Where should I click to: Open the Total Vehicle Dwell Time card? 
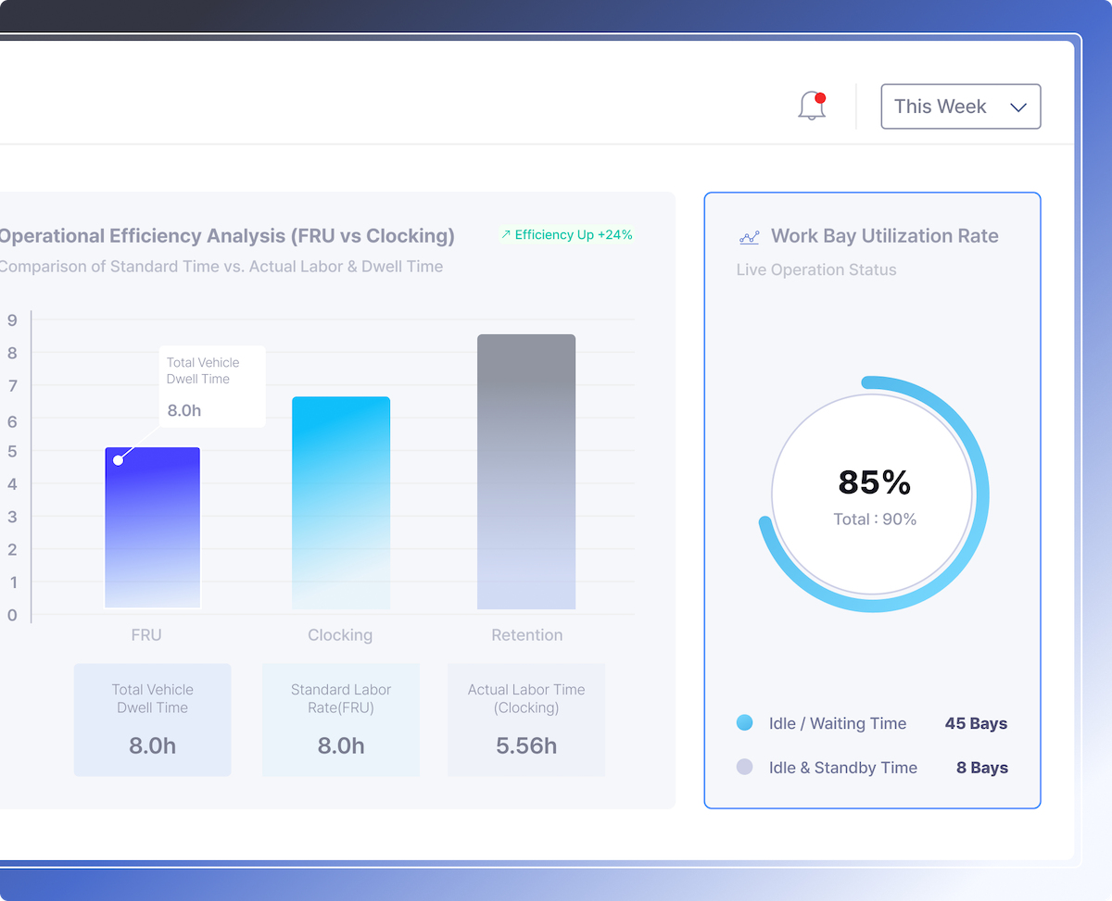pos(153,720)
